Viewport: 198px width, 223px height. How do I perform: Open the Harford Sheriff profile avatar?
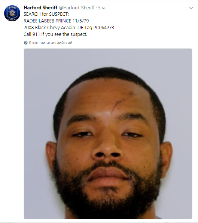[x=12, y=13]
